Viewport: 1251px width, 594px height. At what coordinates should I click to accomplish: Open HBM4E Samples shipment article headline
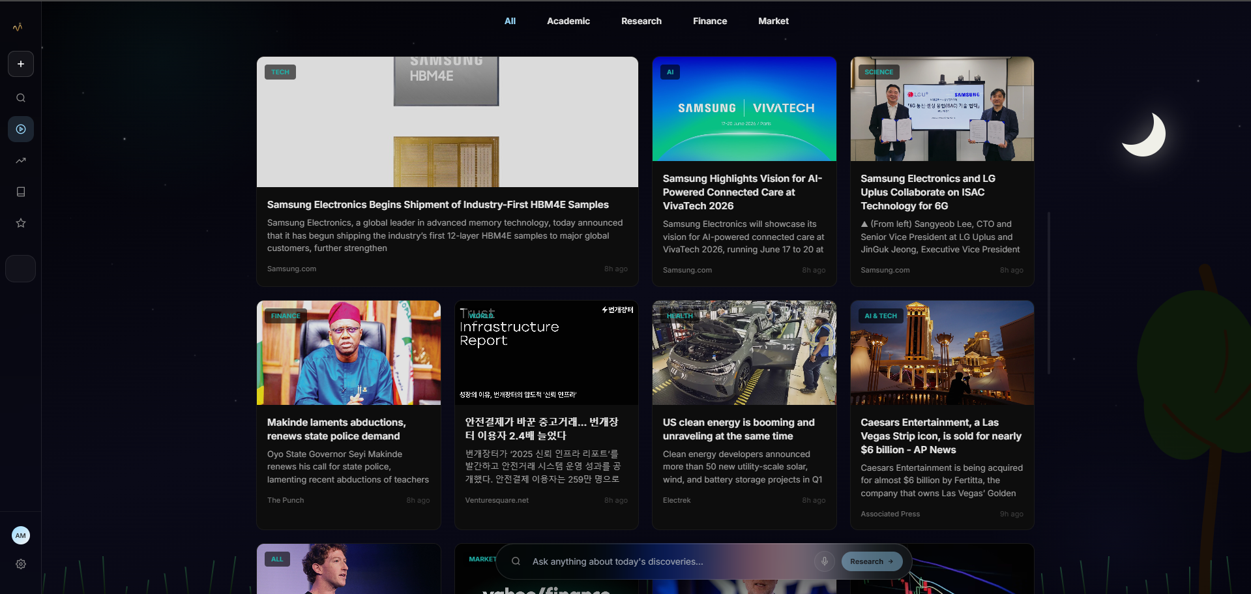tap(437, 205)
